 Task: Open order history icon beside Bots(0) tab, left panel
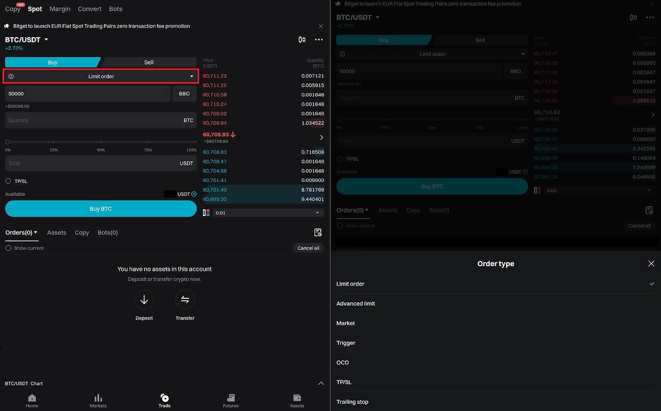[318, 233]
